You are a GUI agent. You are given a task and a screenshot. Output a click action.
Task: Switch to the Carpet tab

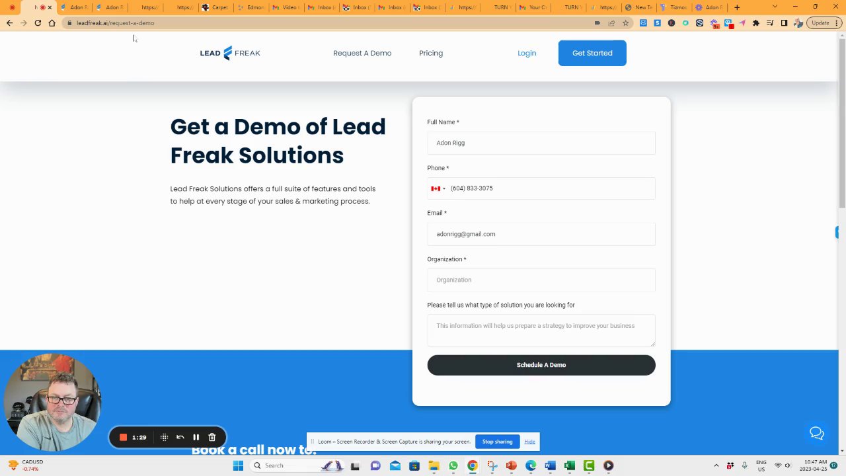pyautogui.click(x=215, y=7)
